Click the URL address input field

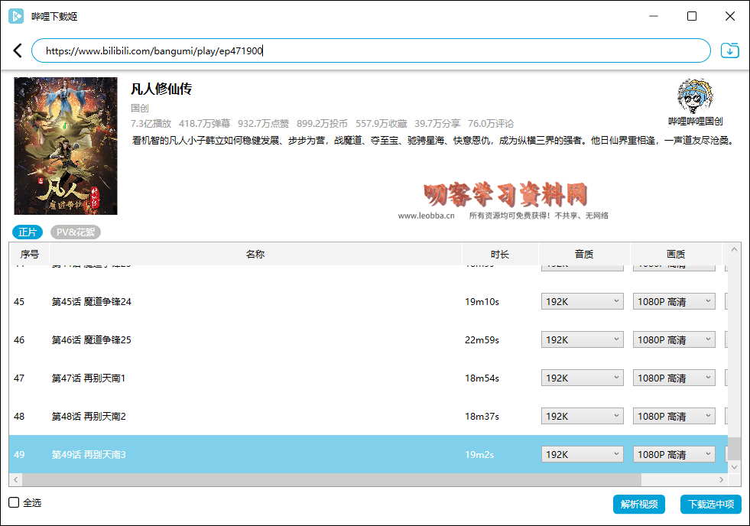pyautogui.click(x=371, y=51)
